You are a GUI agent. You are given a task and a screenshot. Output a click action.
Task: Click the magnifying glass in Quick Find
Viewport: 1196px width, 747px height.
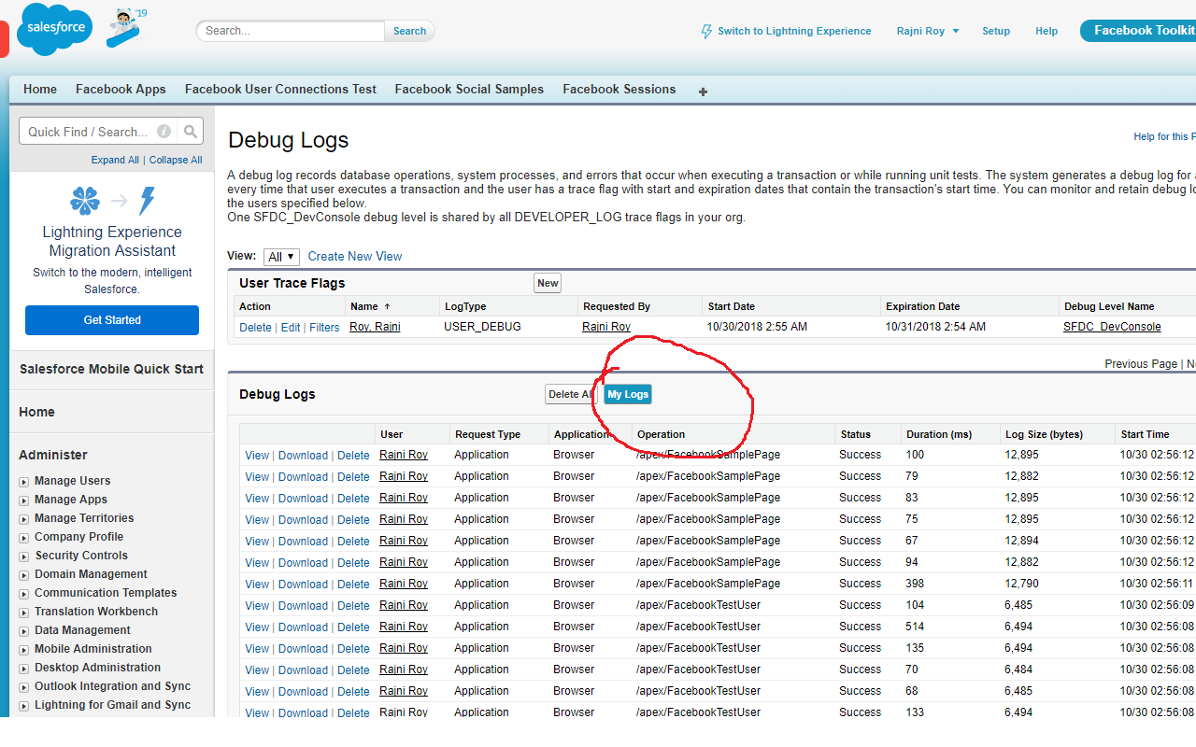point(190,131)
